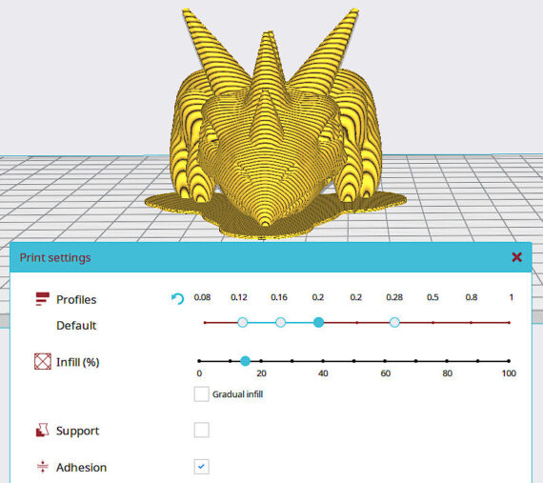
Task: Set infill to 80 on slider
Action: [447, 361]
